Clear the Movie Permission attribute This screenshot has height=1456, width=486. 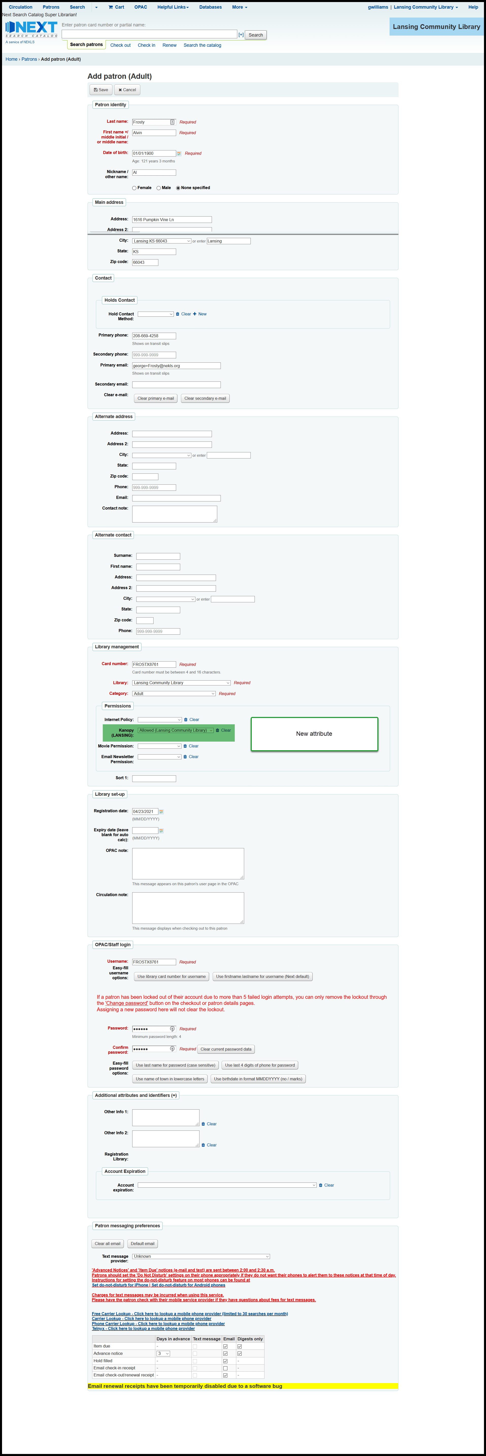point(191,746)
